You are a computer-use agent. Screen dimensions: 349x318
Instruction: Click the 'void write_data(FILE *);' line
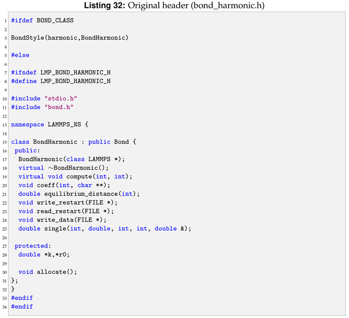pyautogui.click(x=62, y=220)
